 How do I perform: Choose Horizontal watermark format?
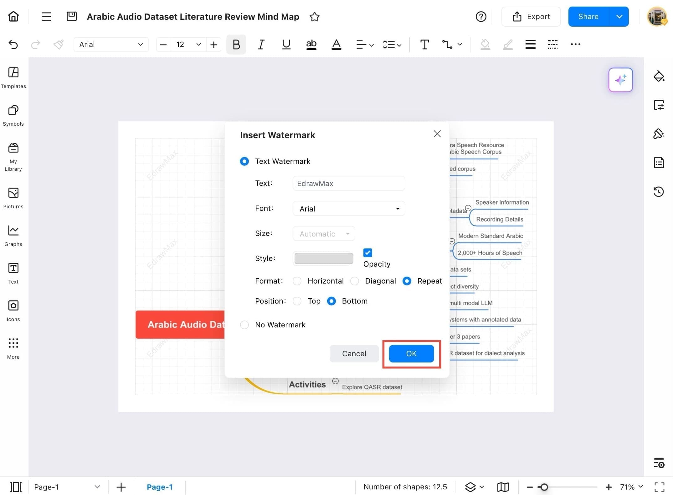click(297, 281)
